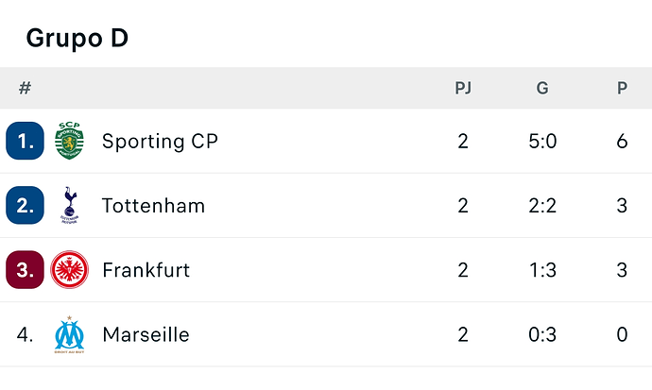Image resolution: width=652 pixels, height=390 pixels.
Task: Click the P points column header
Action: 622,88
